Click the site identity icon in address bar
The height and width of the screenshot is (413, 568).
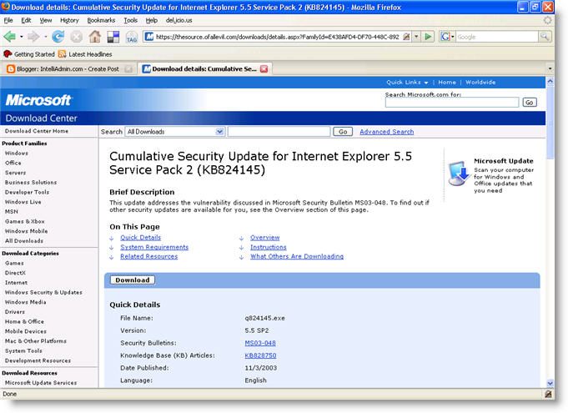pyautogui.click(x=149, y=37)
